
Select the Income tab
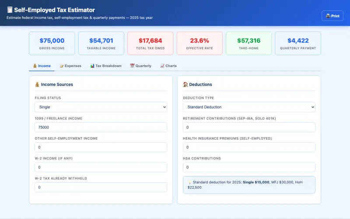pyautogui.click(x=42, y=66)
